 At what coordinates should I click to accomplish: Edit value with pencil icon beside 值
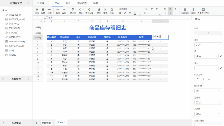pyautogui.click(x=221, y=56)
